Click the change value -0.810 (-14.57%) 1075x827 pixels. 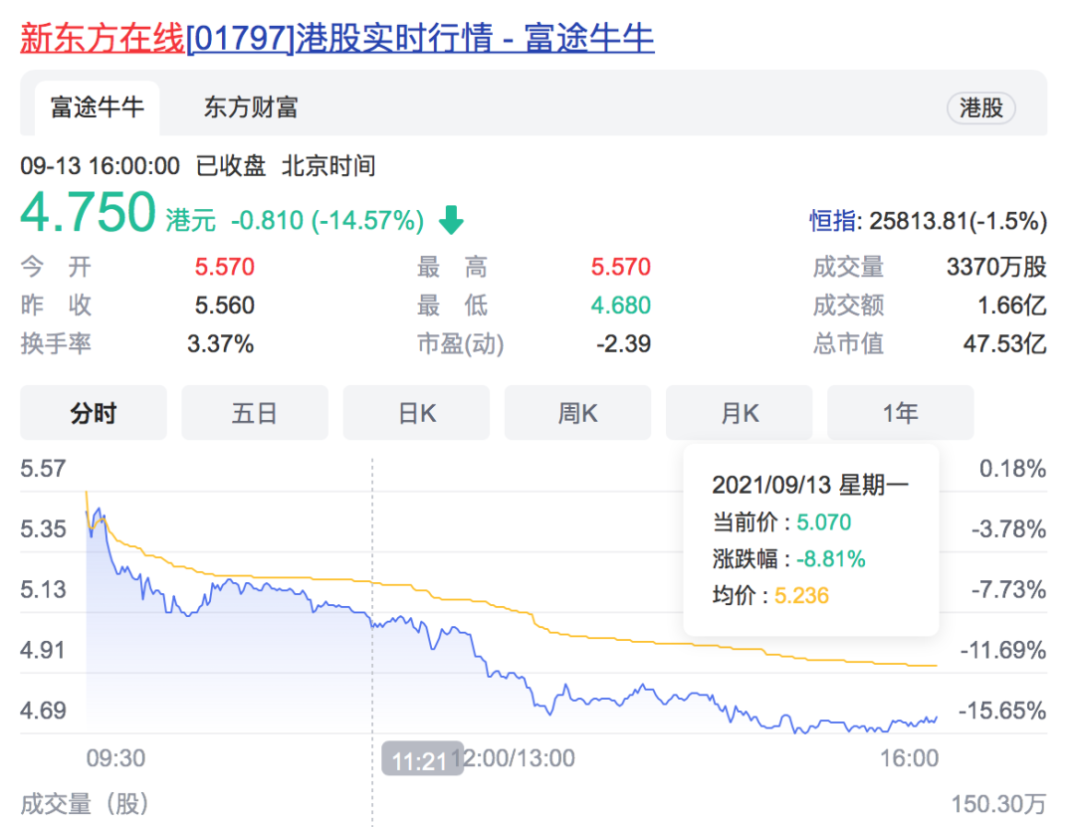(x=327, y=221)
